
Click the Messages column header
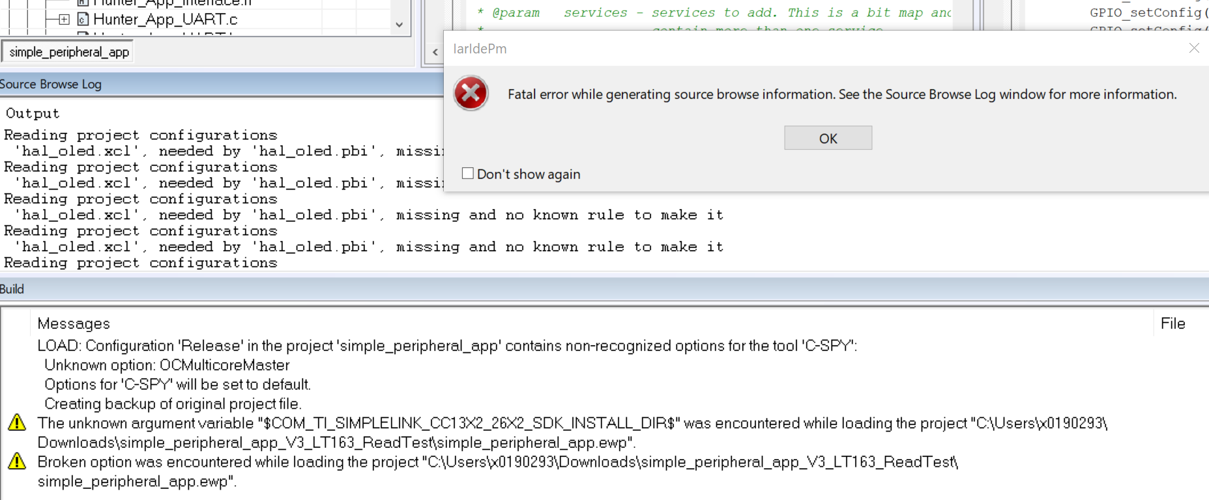point(74,324)
